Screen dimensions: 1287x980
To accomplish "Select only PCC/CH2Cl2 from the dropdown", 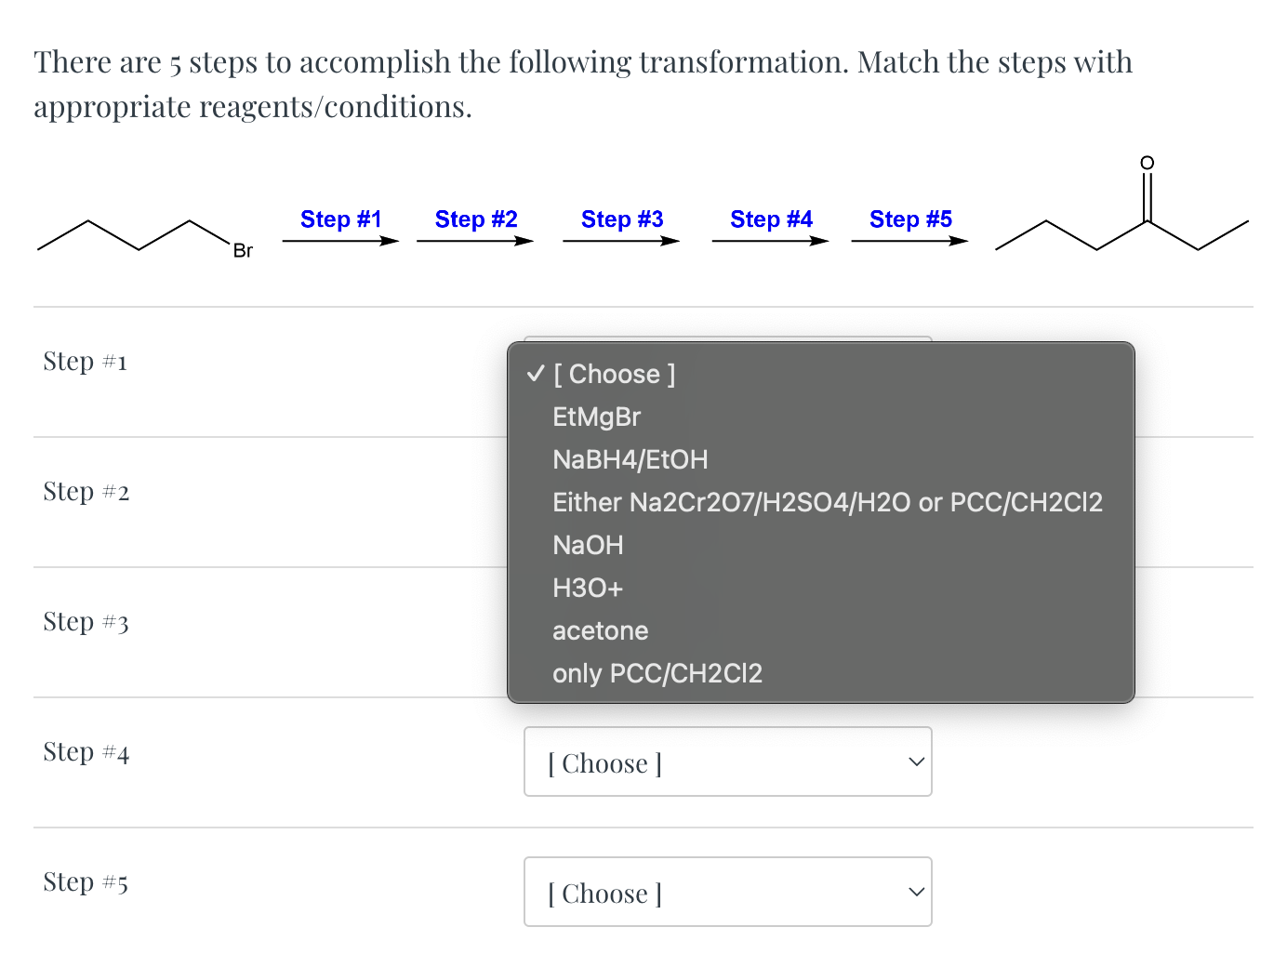I will pyautogui.click(x=657, y=673).
